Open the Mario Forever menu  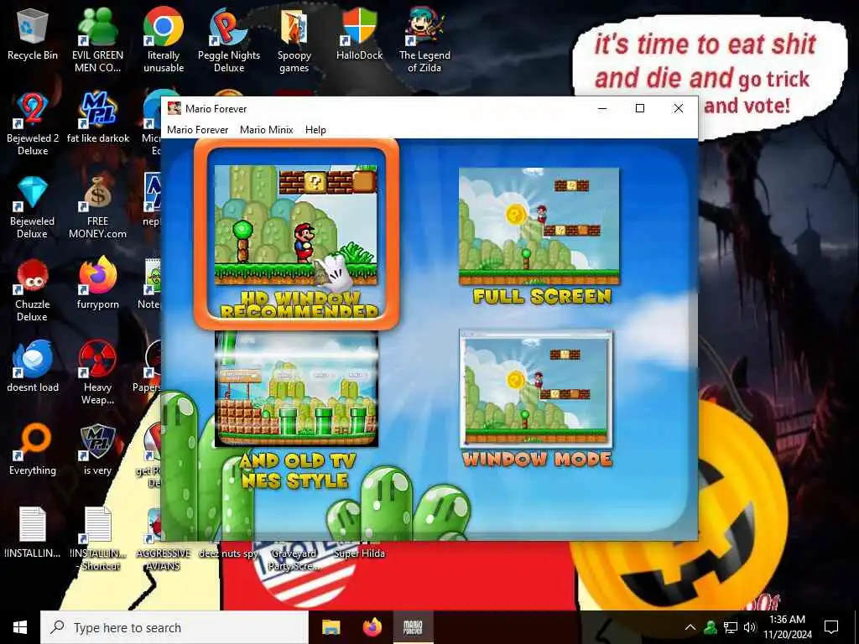(x=197, y=130)
